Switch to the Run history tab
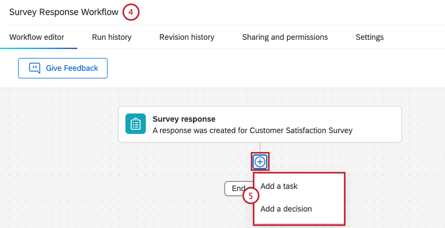Screen dimensions: 445x228 point(112,37)
